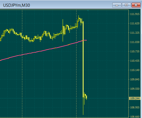Close the USDJPYm,M30 chart window
The height and width of the screenshot is (118, 142).
point(136,5)
